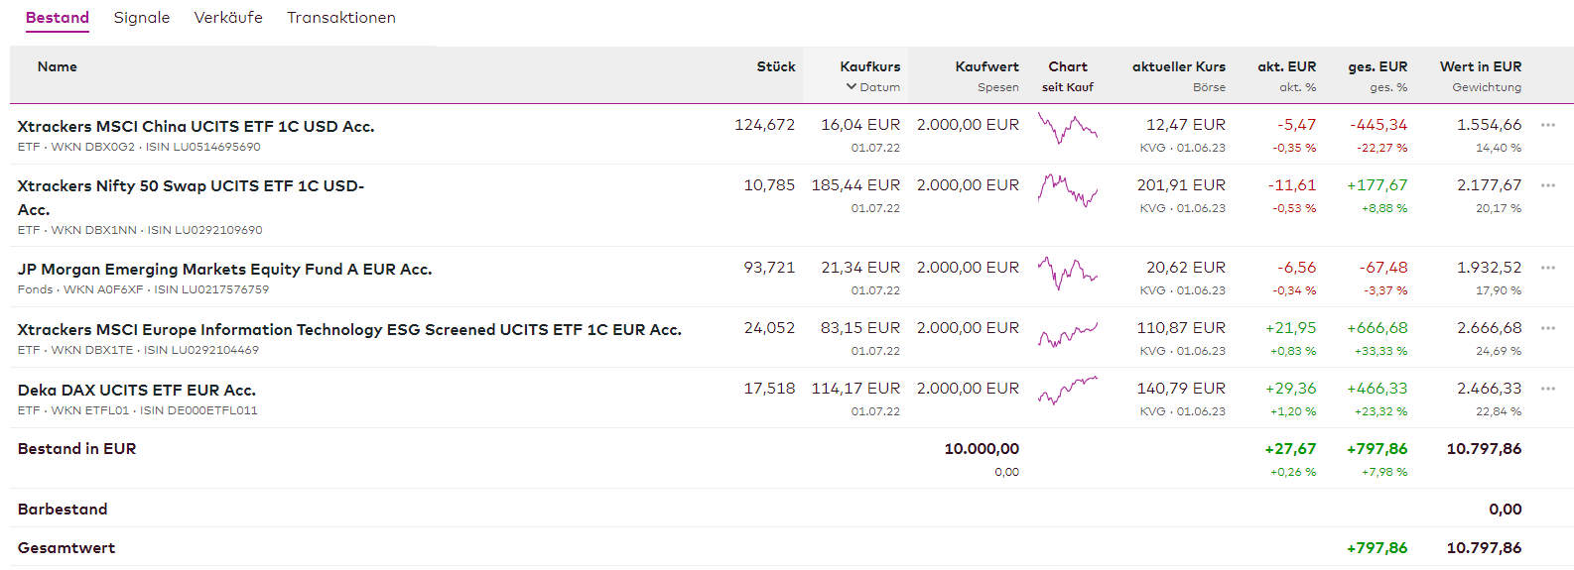
Task: Open options menu for Deka DAX ETF row
Action: click(1547, 389)
